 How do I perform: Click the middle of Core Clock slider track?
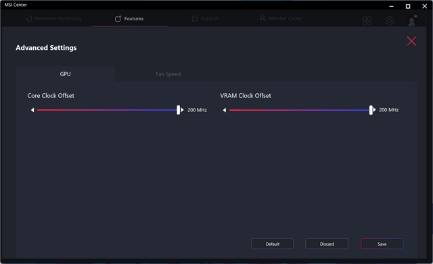tap(107, 110)
